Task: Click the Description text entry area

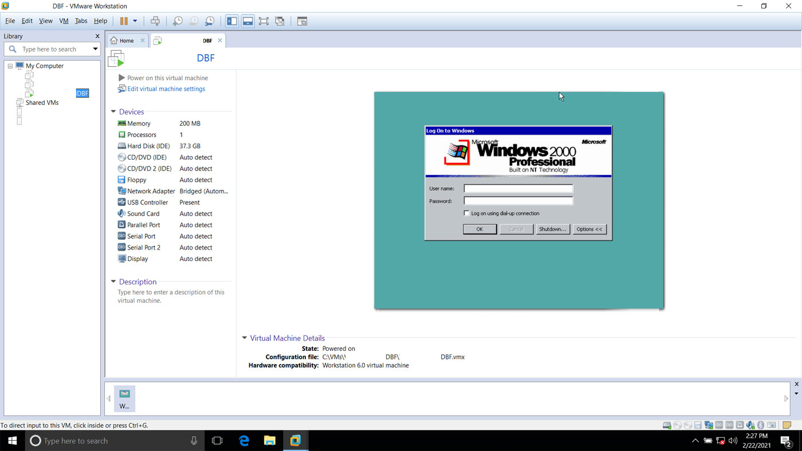Action: coord(171,296)
